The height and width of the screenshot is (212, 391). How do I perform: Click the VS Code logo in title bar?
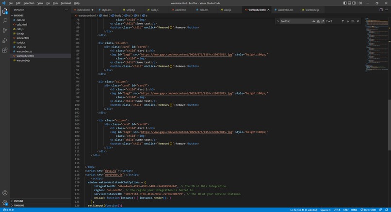[x=3, y=3]
